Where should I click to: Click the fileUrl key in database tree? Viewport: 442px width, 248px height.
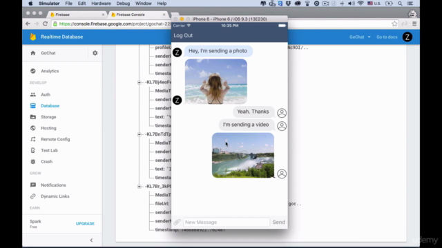pyautogui.click(x=162, y=204)
